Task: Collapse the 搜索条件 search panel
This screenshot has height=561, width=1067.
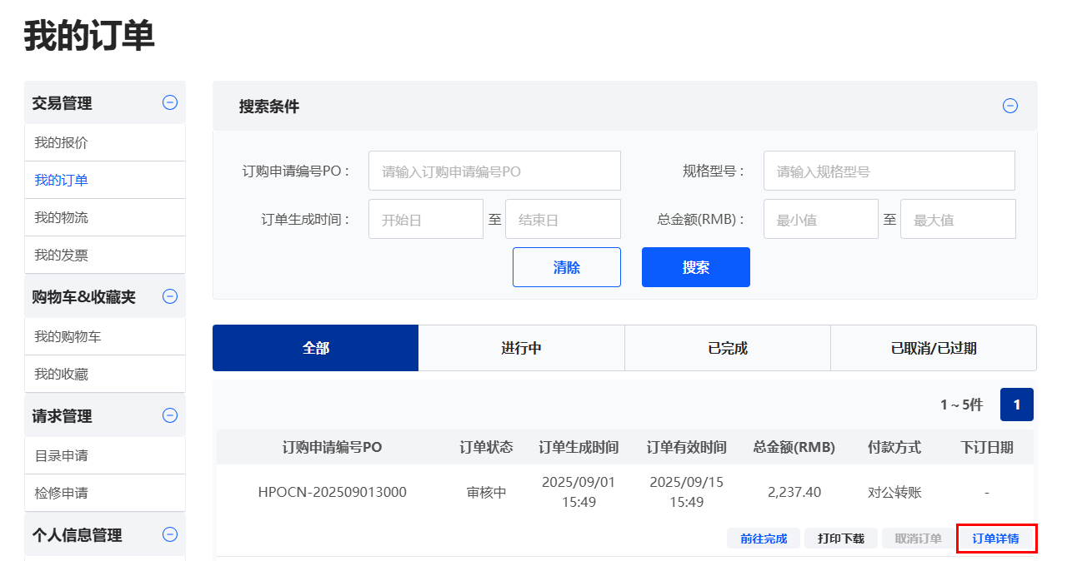Action: click(x=1009, y=106)
